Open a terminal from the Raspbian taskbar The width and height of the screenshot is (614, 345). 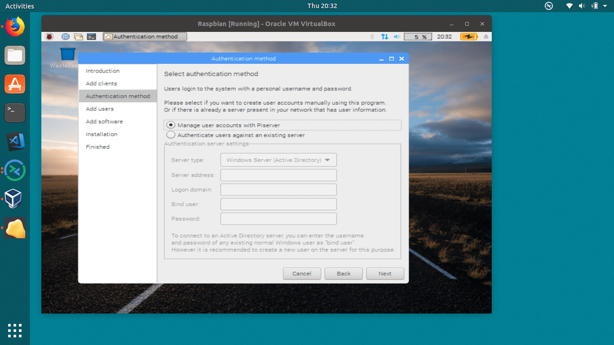92,36
